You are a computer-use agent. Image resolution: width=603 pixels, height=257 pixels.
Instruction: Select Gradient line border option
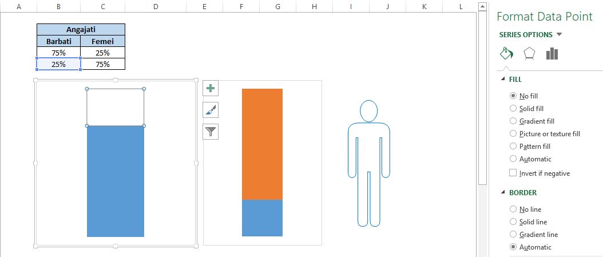[513, 234]
